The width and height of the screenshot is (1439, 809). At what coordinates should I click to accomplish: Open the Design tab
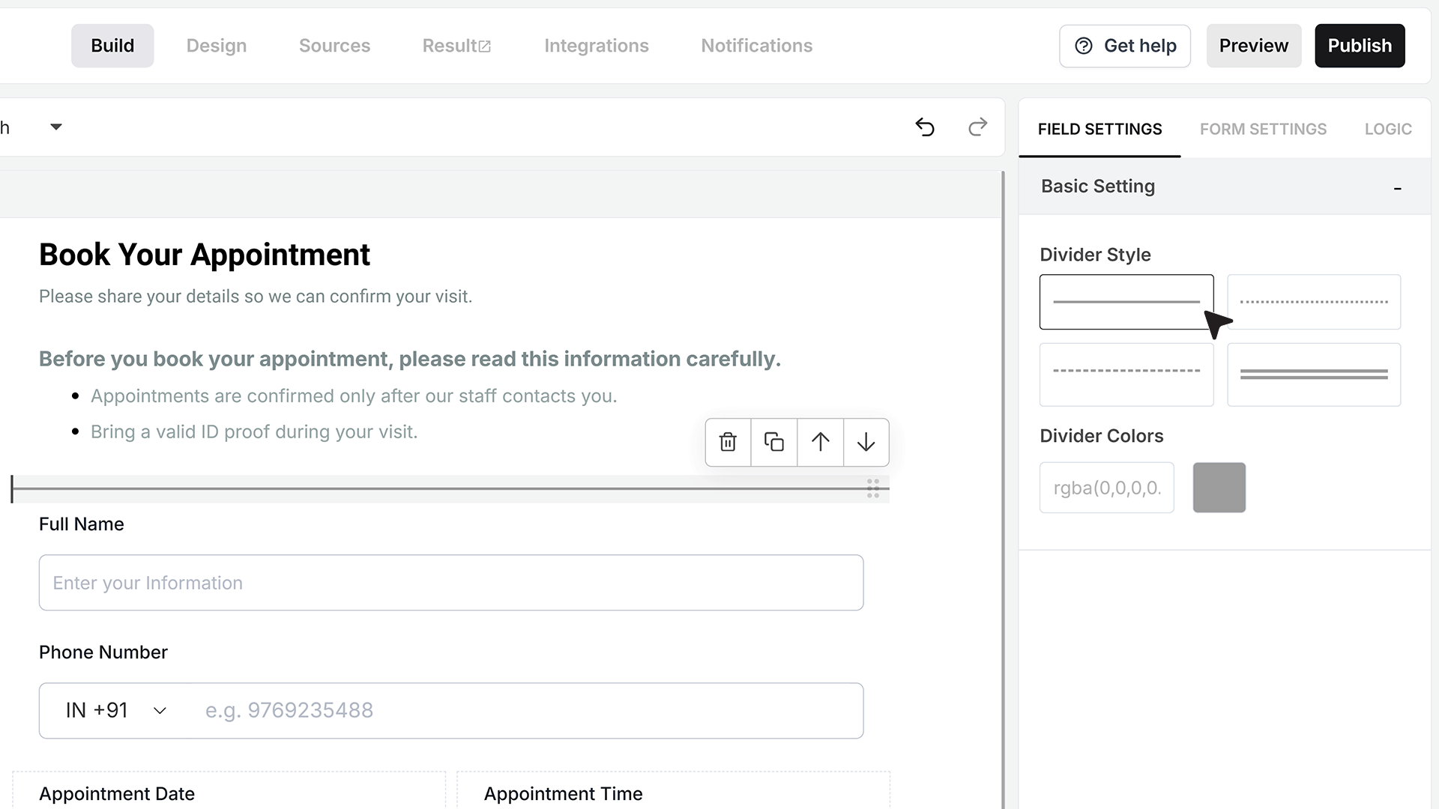click(217, 46)
